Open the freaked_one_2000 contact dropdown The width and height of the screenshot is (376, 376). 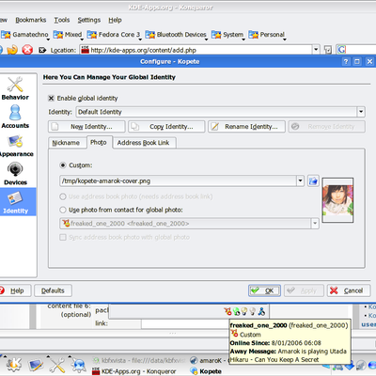tap(315, 224)
